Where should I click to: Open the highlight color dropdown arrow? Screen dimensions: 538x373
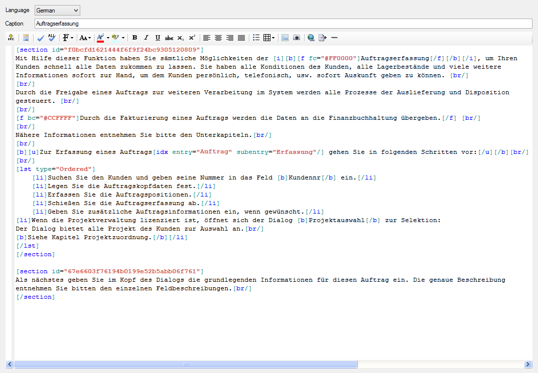123,38
